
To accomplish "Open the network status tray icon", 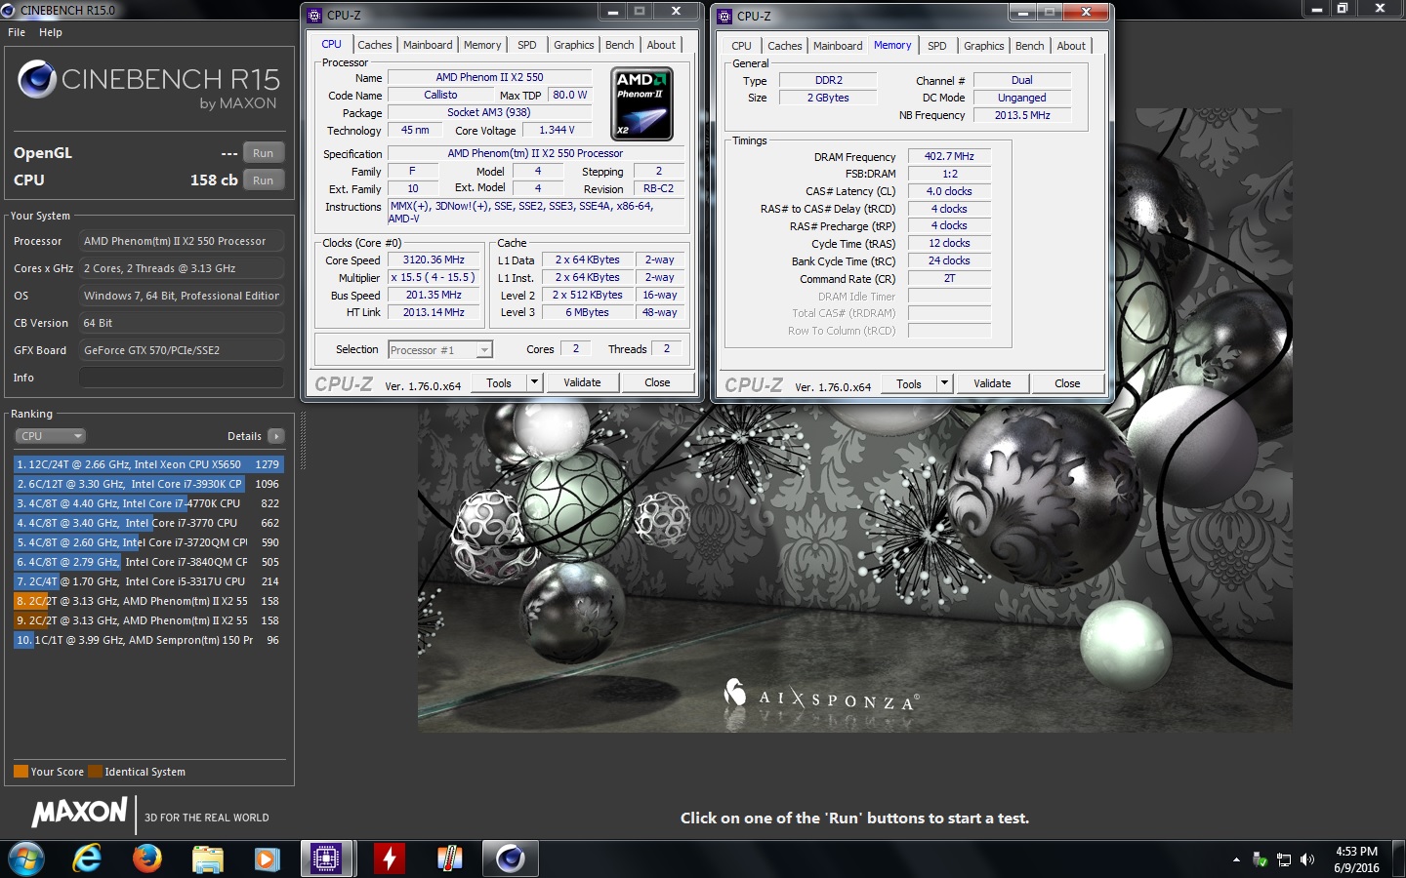I will coord(1284,859).
